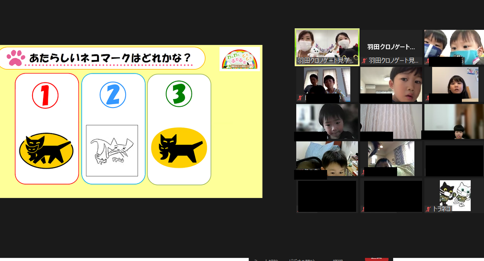
Task: Select the video tile showing only curtains
Action: click(x=391, y=121)
